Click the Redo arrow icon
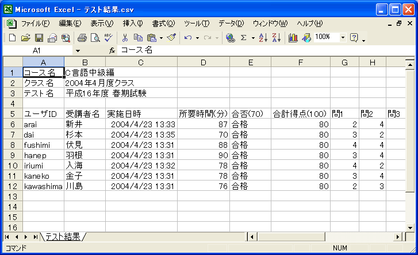The image size is (418, 255). click(x=208, y=38)
